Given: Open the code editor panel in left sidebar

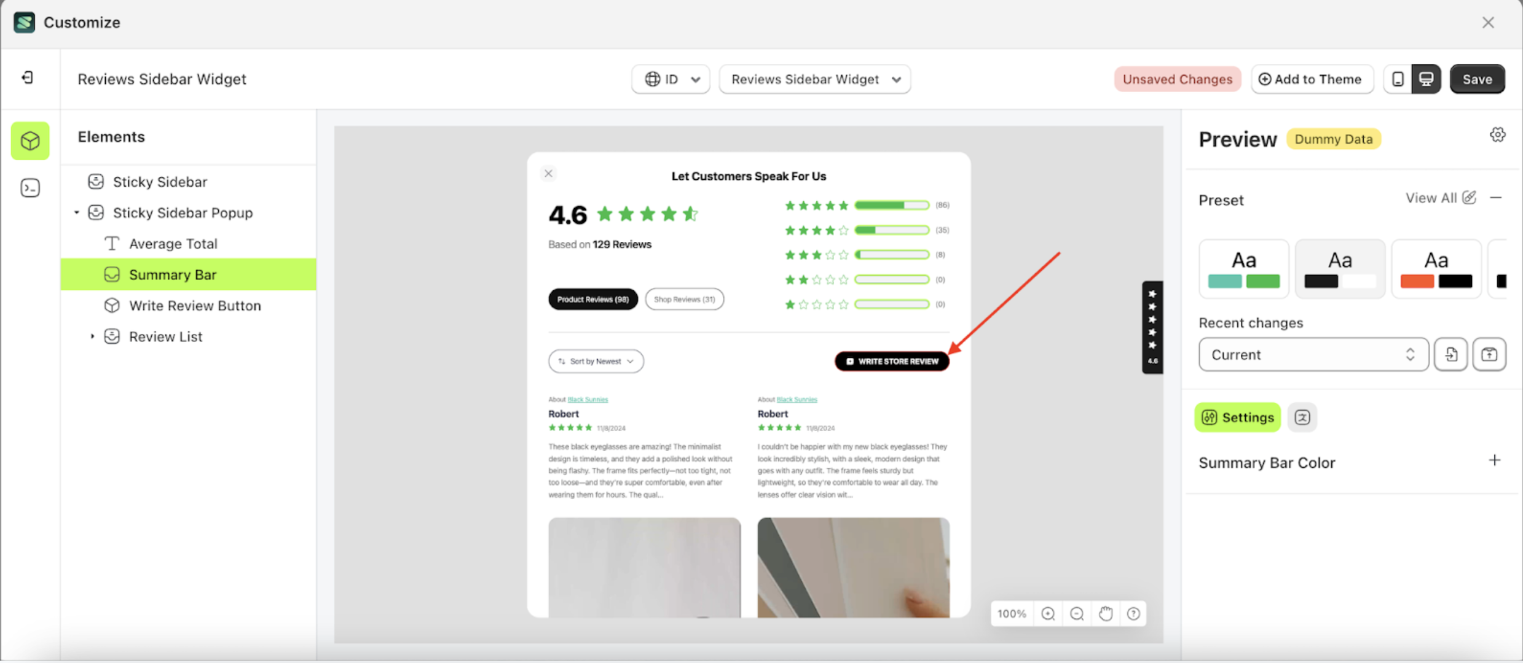Looking at the screenshot, I should [30, 188].
